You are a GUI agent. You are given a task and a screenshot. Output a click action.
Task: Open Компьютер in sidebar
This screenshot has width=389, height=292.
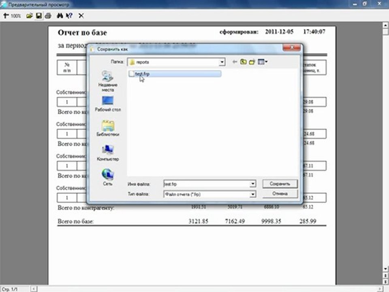[108, 153]
